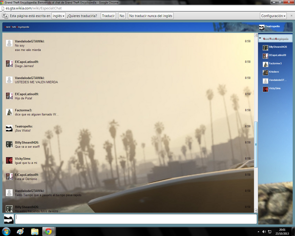Click the chat scrollbar up arrow
This screenshot has height=236, width=295.
pos(256,35)
